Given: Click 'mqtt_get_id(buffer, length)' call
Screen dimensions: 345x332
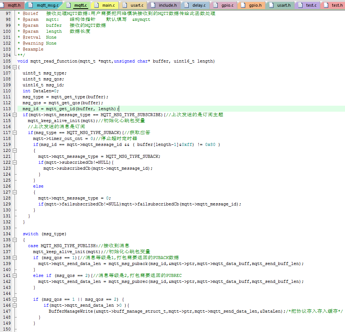Looking at the screenshot, I should point(81,109).
